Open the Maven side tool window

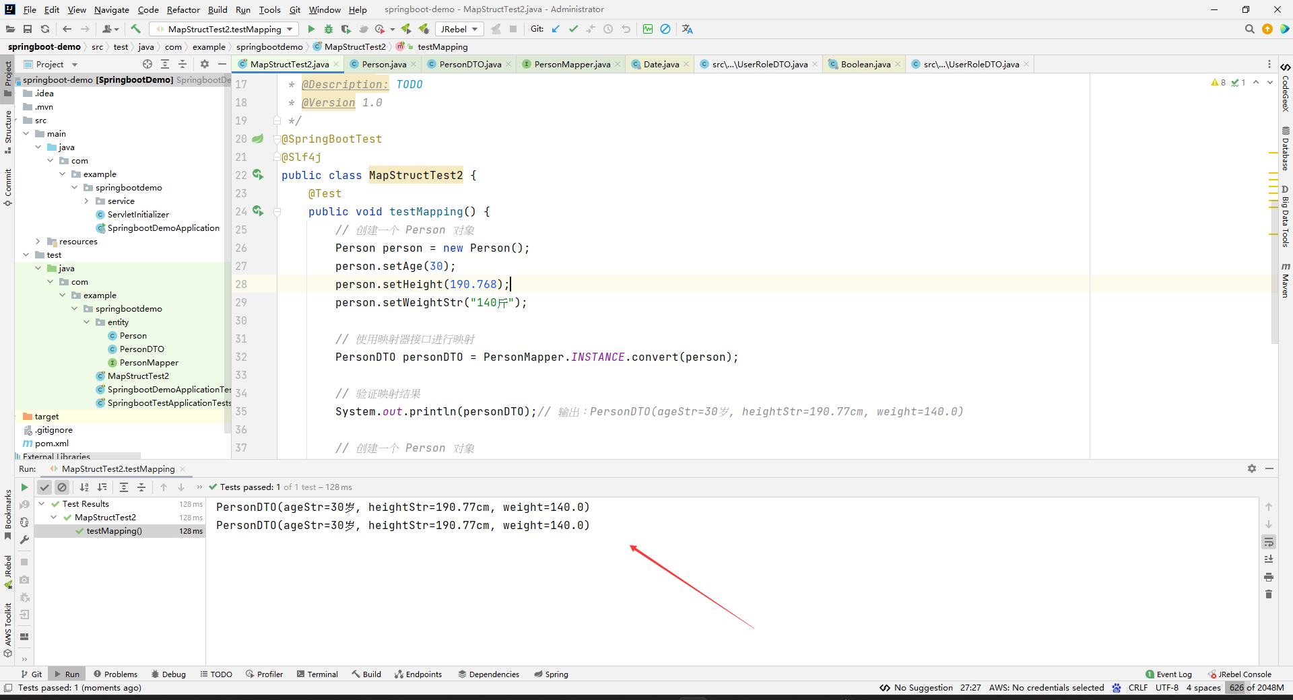1285,280
